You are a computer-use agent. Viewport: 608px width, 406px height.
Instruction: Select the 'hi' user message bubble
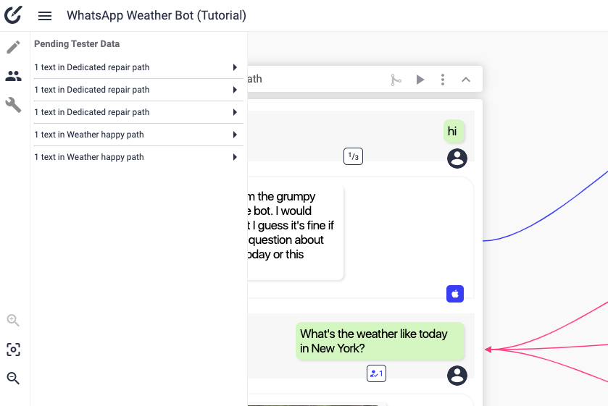[x=454, y=131]
